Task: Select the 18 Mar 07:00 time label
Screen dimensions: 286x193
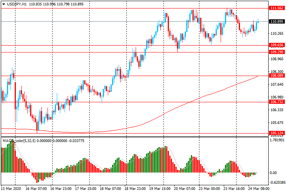Action: coord(111,189)
